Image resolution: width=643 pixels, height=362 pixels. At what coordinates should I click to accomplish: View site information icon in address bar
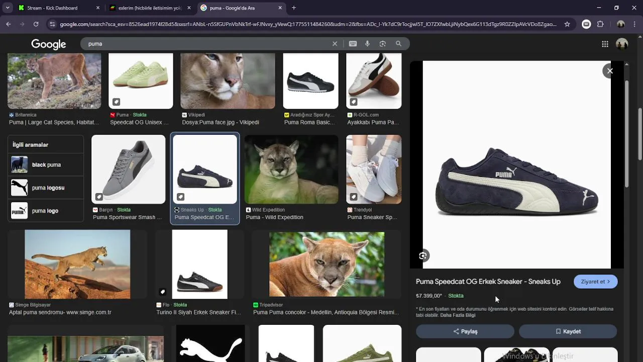52,24
